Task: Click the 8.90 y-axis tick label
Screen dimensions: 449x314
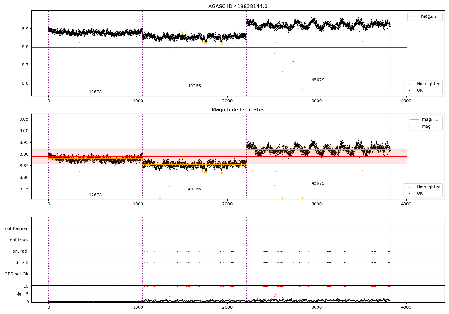Action: click(x=25, y=154)
